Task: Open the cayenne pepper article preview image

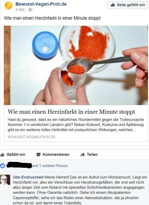Action: 76,65
